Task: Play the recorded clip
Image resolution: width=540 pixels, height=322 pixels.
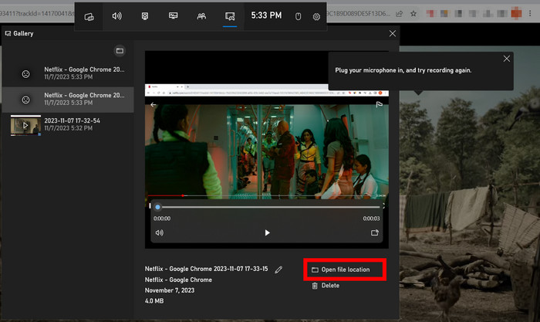Action: click(267, 232)
